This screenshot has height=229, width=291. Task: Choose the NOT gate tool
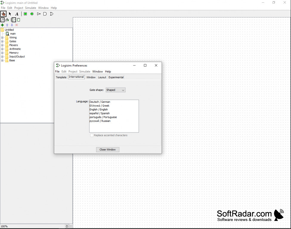(38, 14)
